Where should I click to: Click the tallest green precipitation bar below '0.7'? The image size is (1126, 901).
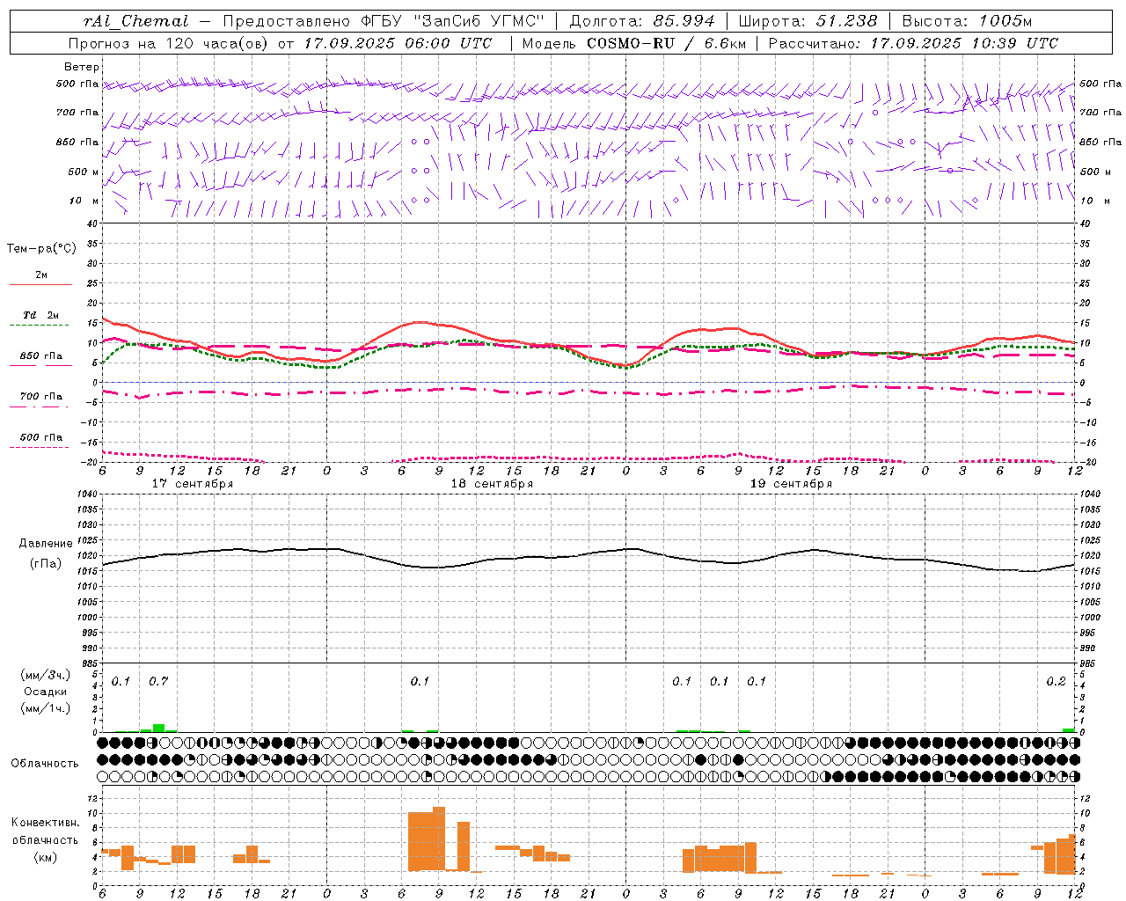point(158,728)
